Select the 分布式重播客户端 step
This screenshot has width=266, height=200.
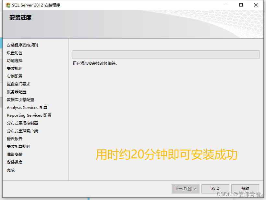(22, 131)
